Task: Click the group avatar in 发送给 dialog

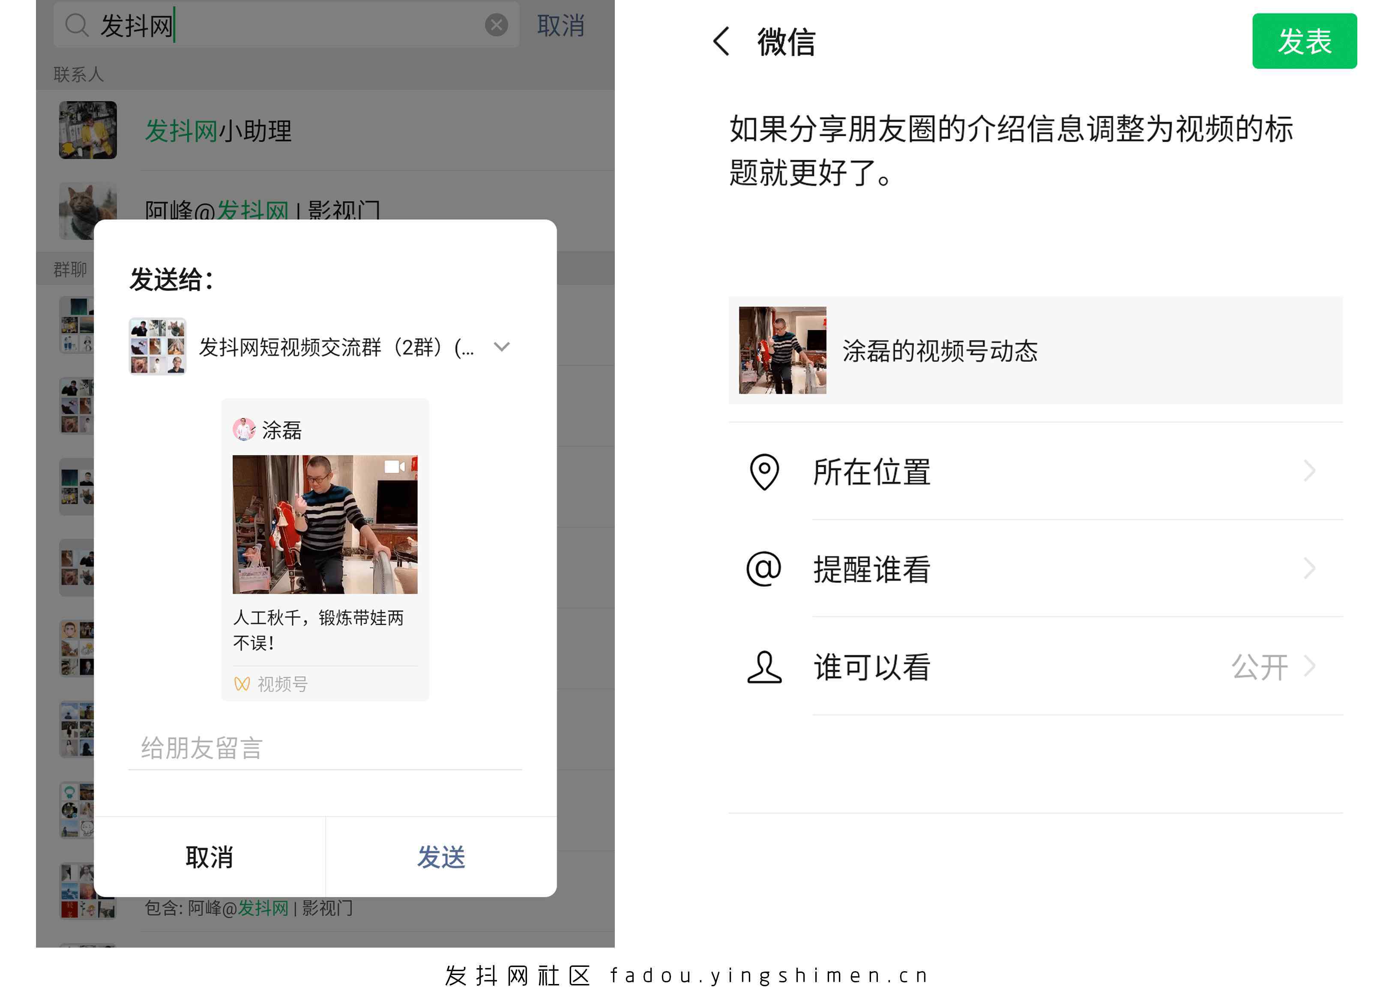Action: tap(158, 346)
